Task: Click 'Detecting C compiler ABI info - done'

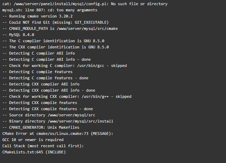Action: coord(46,59)
